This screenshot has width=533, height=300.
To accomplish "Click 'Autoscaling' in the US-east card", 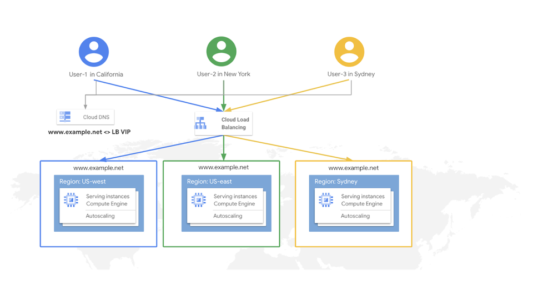I will 228,216.
